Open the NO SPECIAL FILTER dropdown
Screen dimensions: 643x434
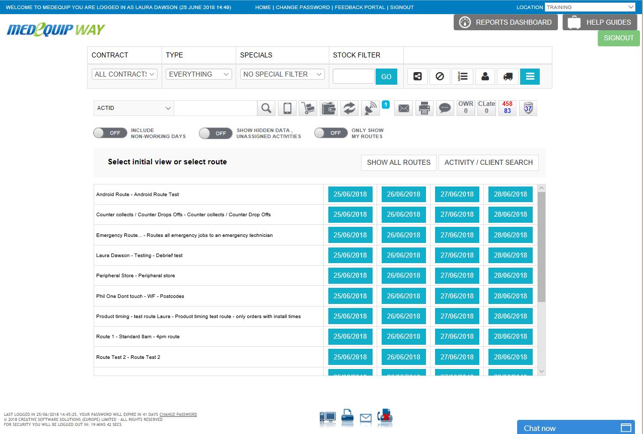click(282, 74)
